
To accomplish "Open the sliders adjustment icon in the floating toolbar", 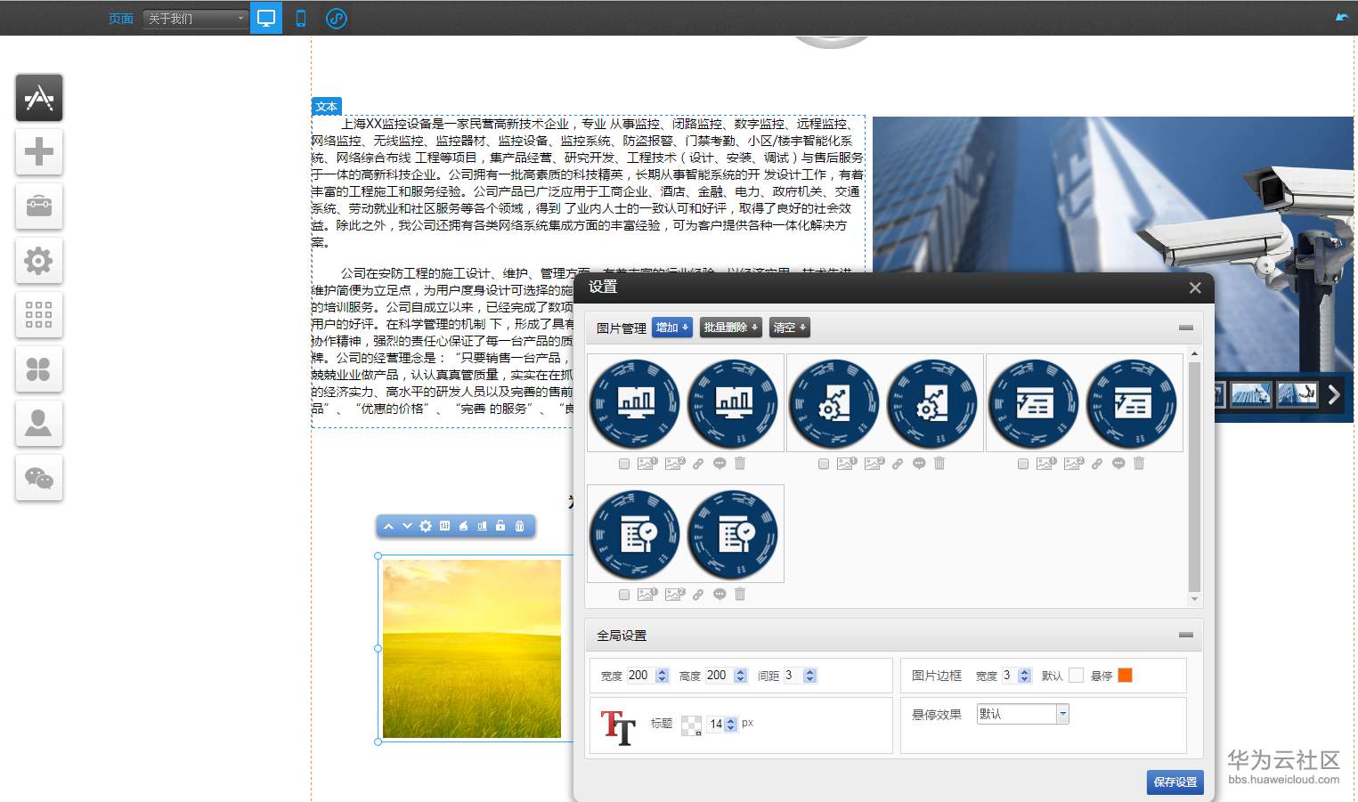I will pyautogui.click(x=444, y=526).
